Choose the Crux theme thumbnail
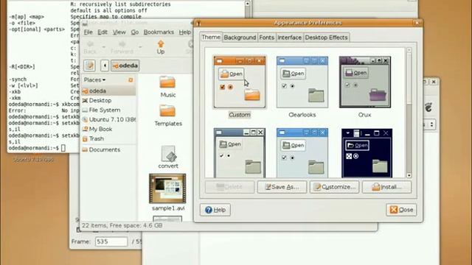The height and width of the screenshot is (265, 472). pyautogui.click(x=365, y=82)
